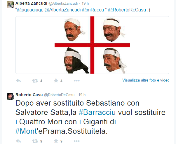Reply to Alberta Zancudi's tweet
This screenshot has height=144, width=176.
click(x=18, y=81)
